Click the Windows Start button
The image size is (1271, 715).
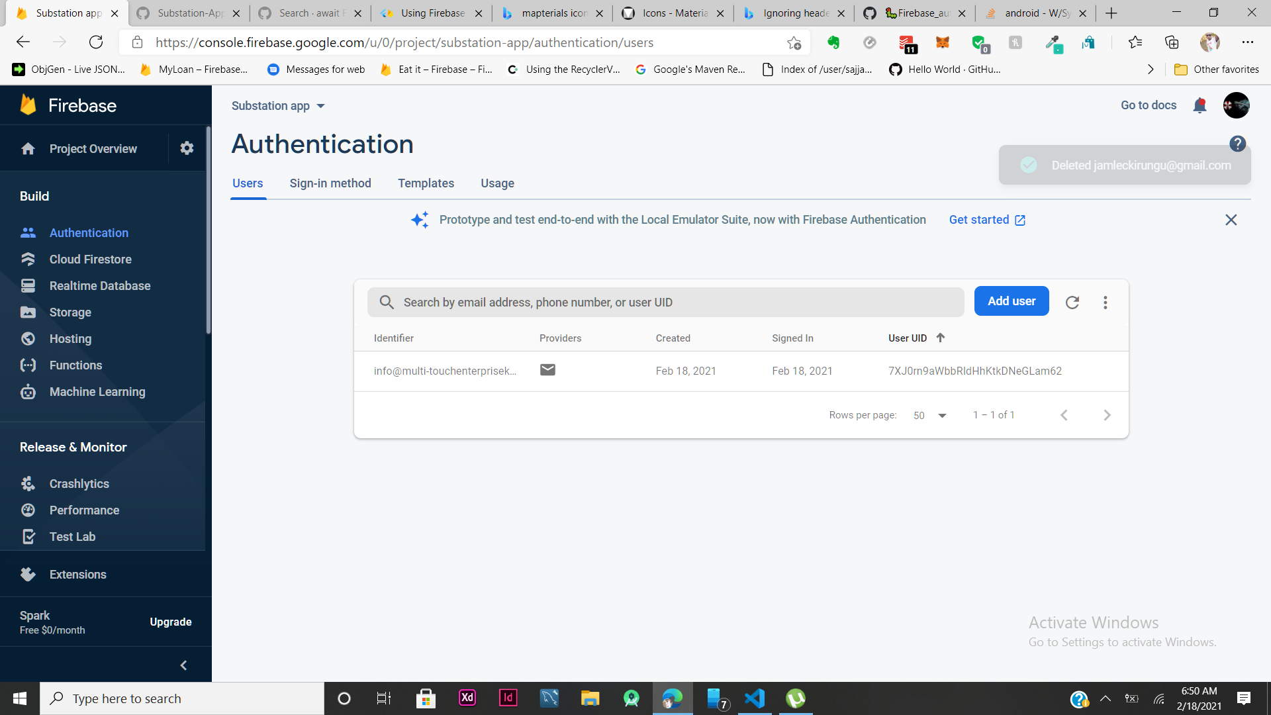(x=20, y=698)
